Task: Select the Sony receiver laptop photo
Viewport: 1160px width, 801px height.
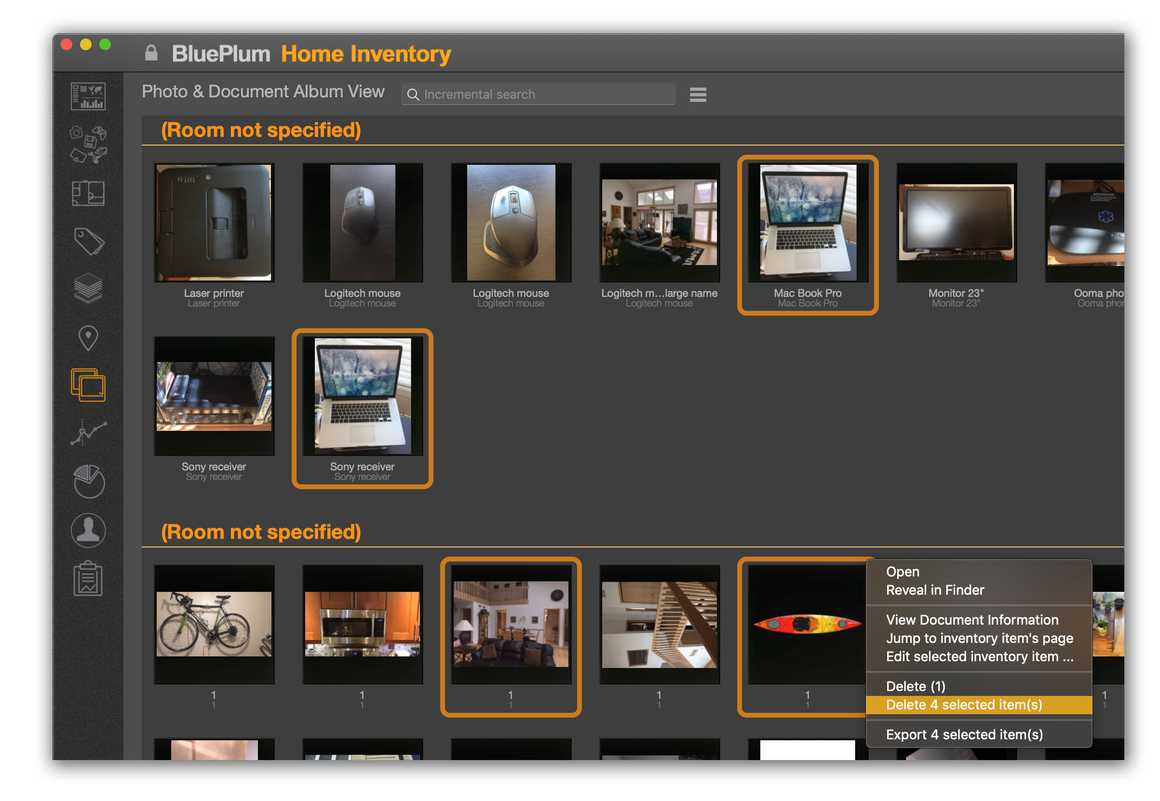Action: (363, 396)
